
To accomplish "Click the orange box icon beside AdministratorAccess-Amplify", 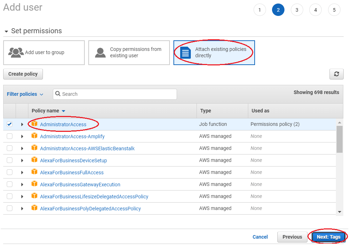I will coord(34,136).
